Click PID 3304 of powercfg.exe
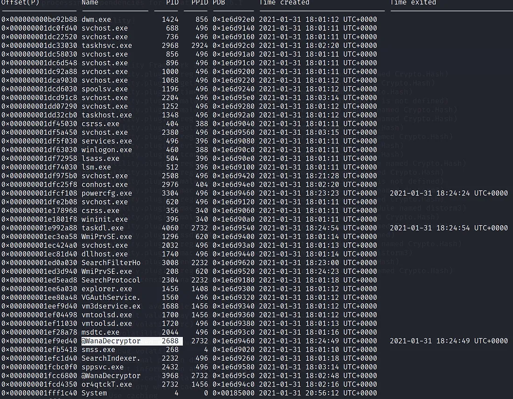Viewport: 513px width, 399px height. [170, 193]
